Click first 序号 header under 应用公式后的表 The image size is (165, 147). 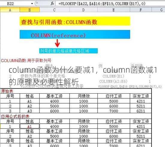10,121
